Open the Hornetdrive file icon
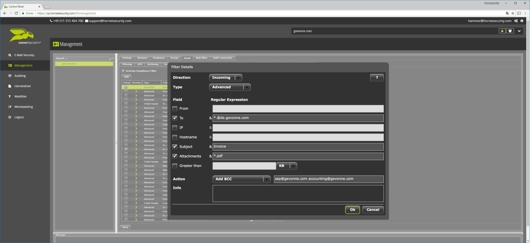Image resolution: width=530 pixels, height=243 pixels. (x=10, y=86)
